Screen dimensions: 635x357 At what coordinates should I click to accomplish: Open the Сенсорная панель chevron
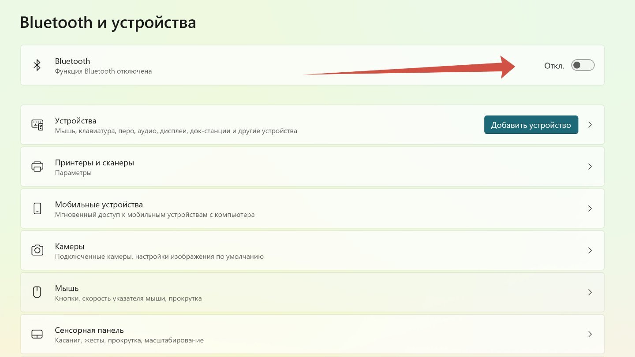(x=590, y=334)
